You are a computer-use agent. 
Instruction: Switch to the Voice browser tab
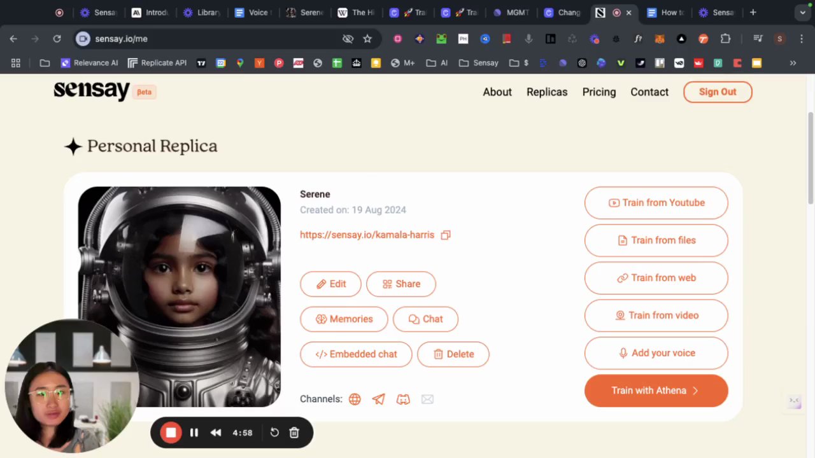click(253, 12)
